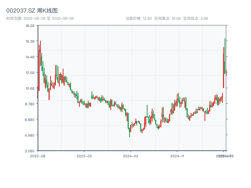This screenshot has height=188, width=251.
Task: Click the 区间低点 4.68 label
Action: click(195, 18)
